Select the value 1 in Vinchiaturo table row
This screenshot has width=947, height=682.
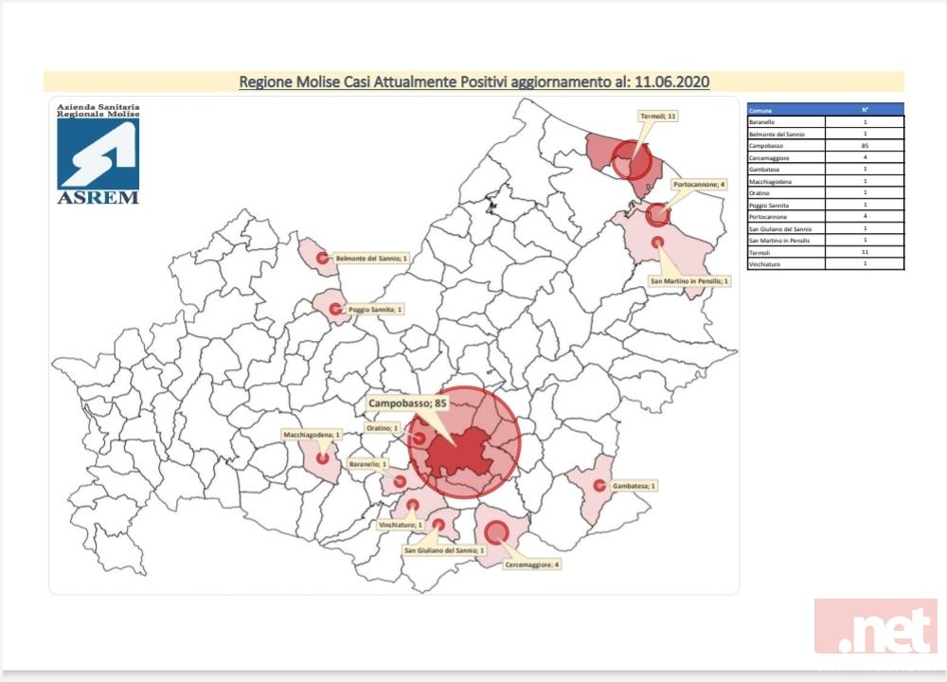pyautogui.click(x=865, y=264)
